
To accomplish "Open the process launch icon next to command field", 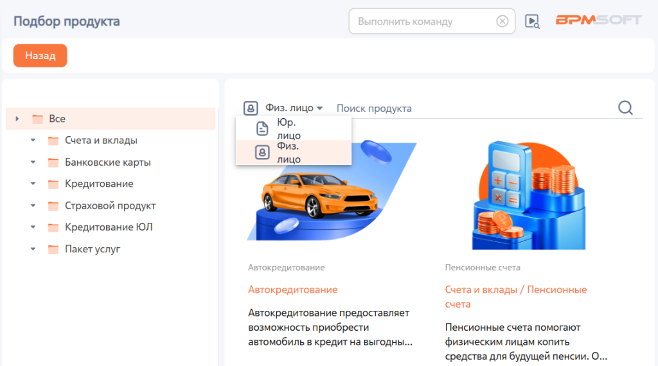I will coord(532,21).
